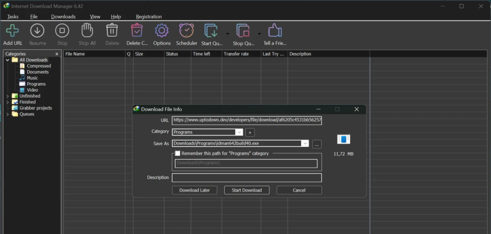
Task: Enable Remember this path for Programs checkbox
Action: tap(178, 153)
